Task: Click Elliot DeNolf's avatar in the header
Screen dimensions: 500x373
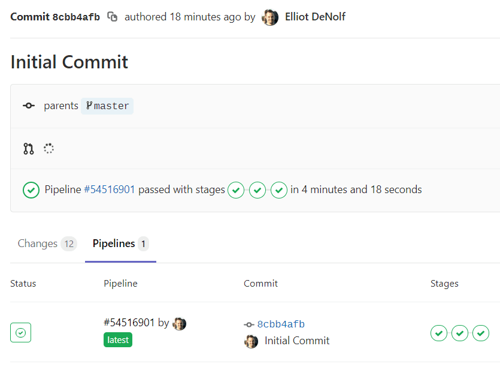Action: (270, 17)
